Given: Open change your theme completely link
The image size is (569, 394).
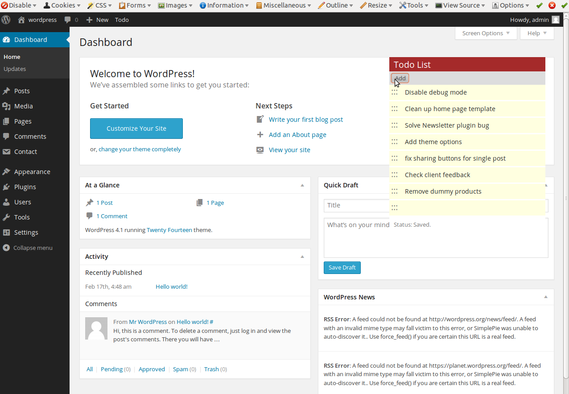Looking at the screenshot, I should [140, 149].
